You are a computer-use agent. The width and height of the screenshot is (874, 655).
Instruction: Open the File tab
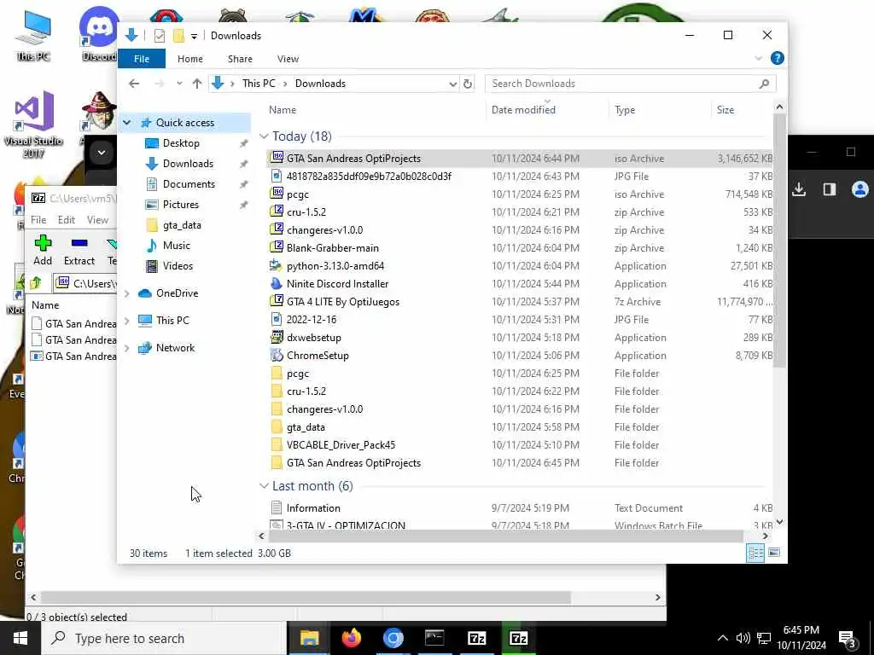coord(142,59)
